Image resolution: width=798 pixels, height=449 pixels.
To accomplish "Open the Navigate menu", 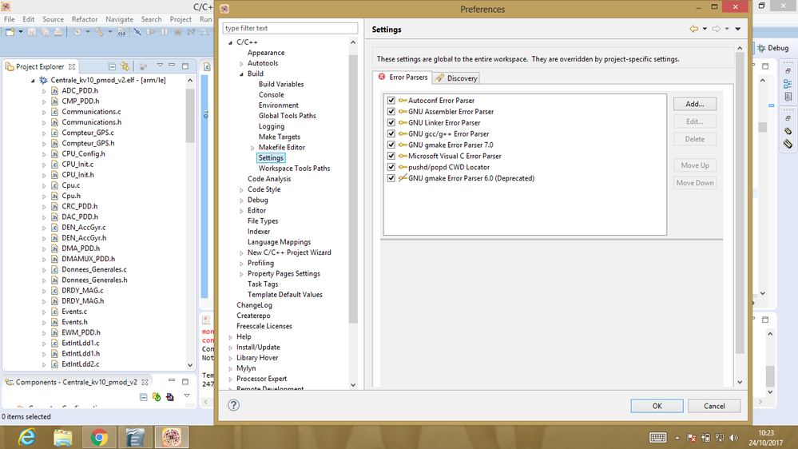I will (119, 19).
